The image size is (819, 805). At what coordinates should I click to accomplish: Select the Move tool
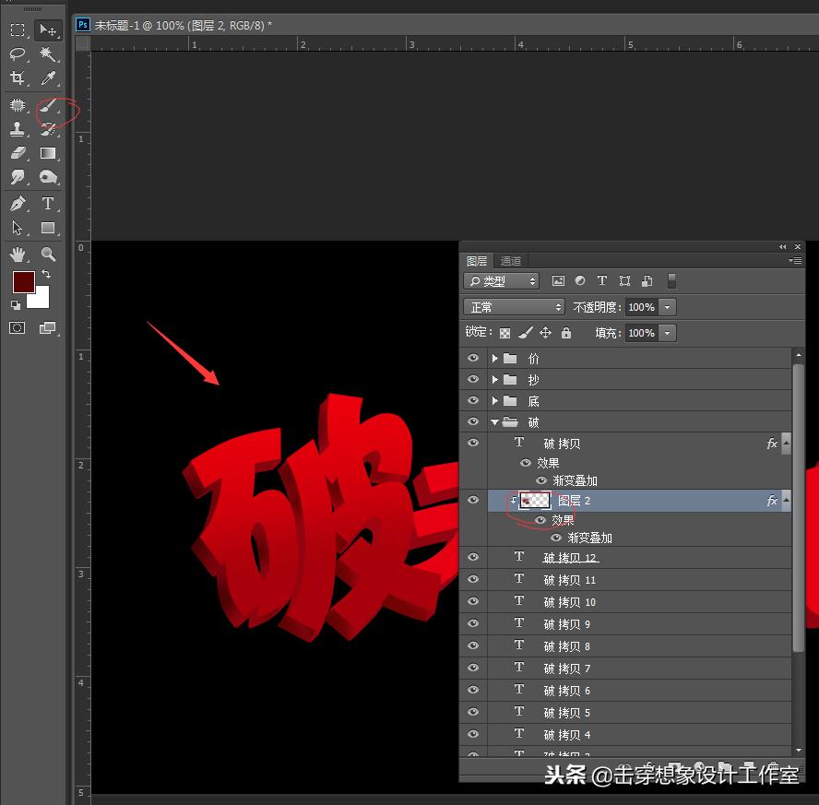tap(48, 30)
